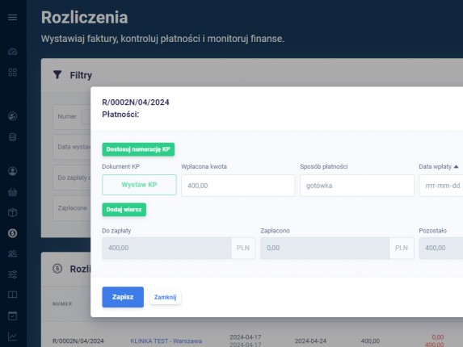Open the calendar check sidebar icon

point(12,316)
